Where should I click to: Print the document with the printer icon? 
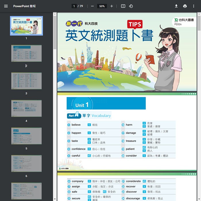click(x=185, y=6)
